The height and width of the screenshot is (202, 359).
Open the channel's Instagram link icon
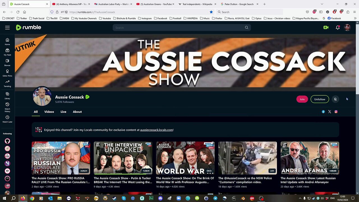point(336,112)
